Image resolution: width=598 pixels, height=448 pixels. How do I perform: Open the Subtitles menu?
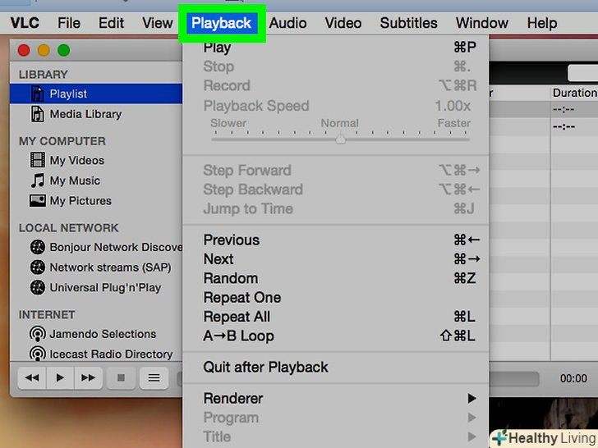(408, 23)
